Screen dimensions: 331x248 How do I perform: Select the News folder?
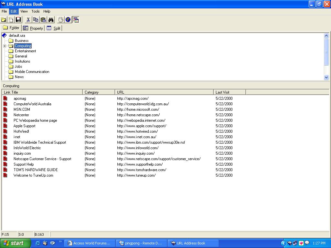[x=19, y=77]
